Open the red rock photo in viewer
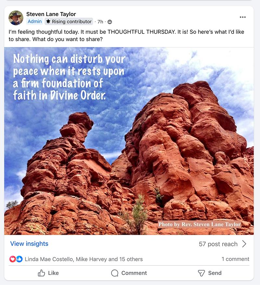Screen dimensions: 260x285 coord(129,141)
